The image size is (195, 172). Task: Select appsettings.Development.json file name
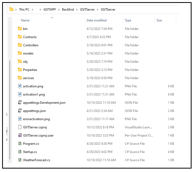click(x=44, y=103)
